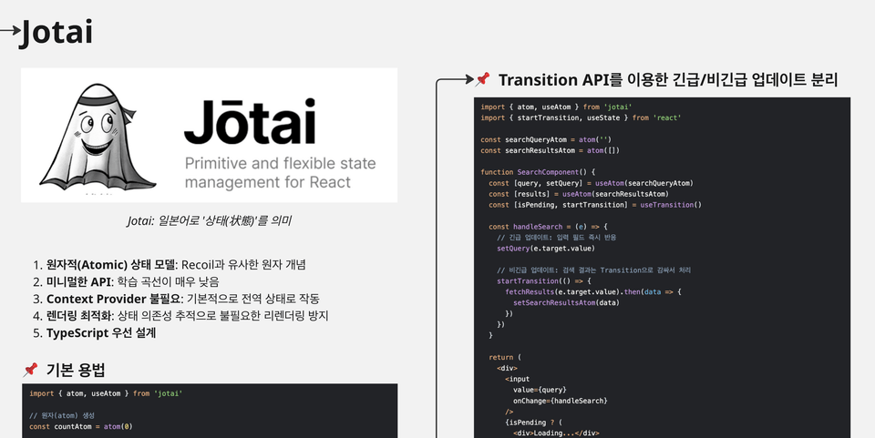
Task: Click comment starting "// 비긴급 업데이트"
Action: [x=593, y=270]
